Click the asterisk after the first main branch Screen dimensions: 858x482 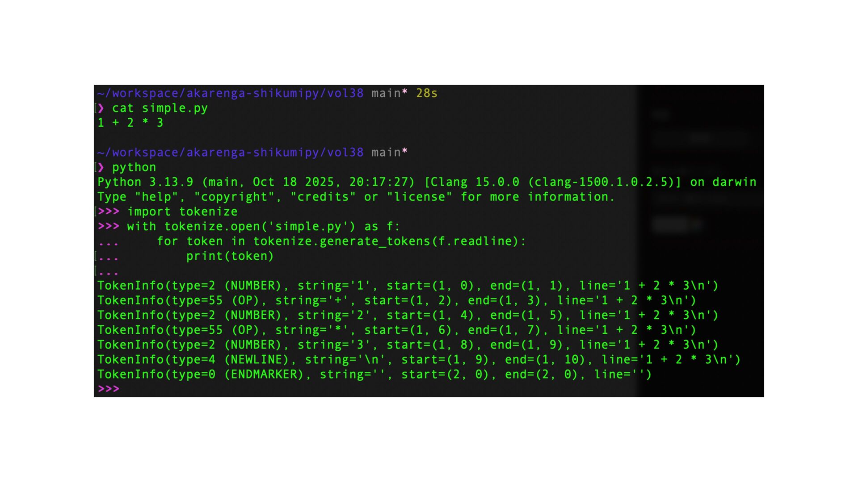(404, 92)
